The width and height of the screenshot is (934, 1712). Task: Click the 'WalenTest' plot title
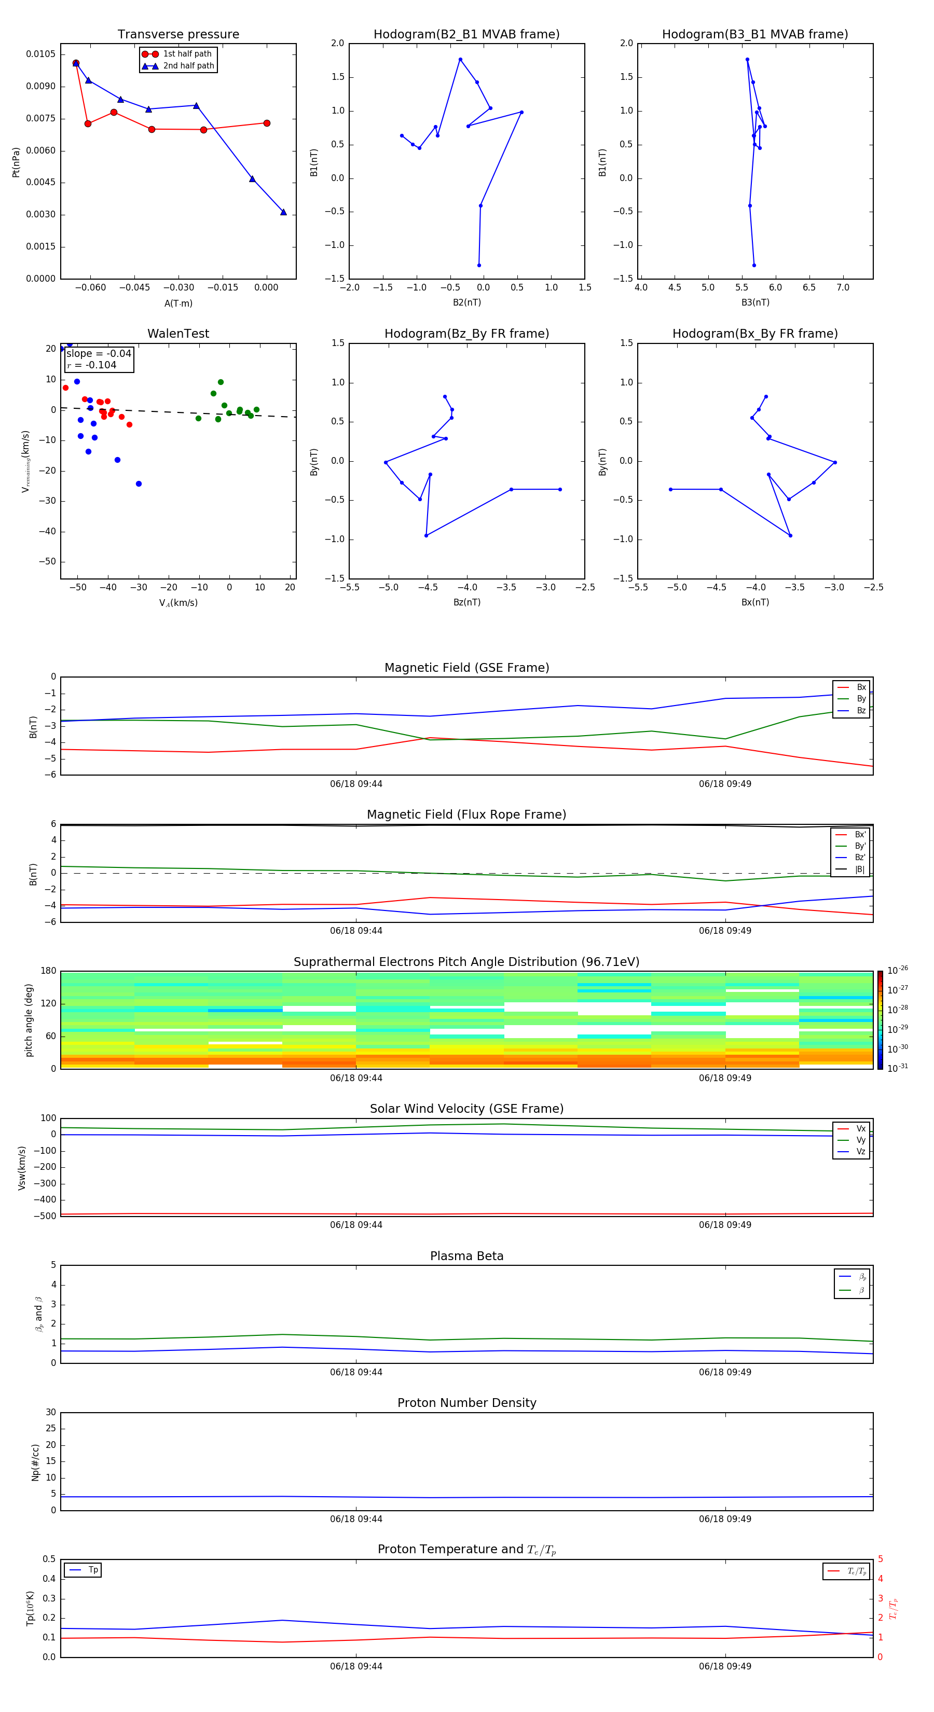[x=178, y=334]
